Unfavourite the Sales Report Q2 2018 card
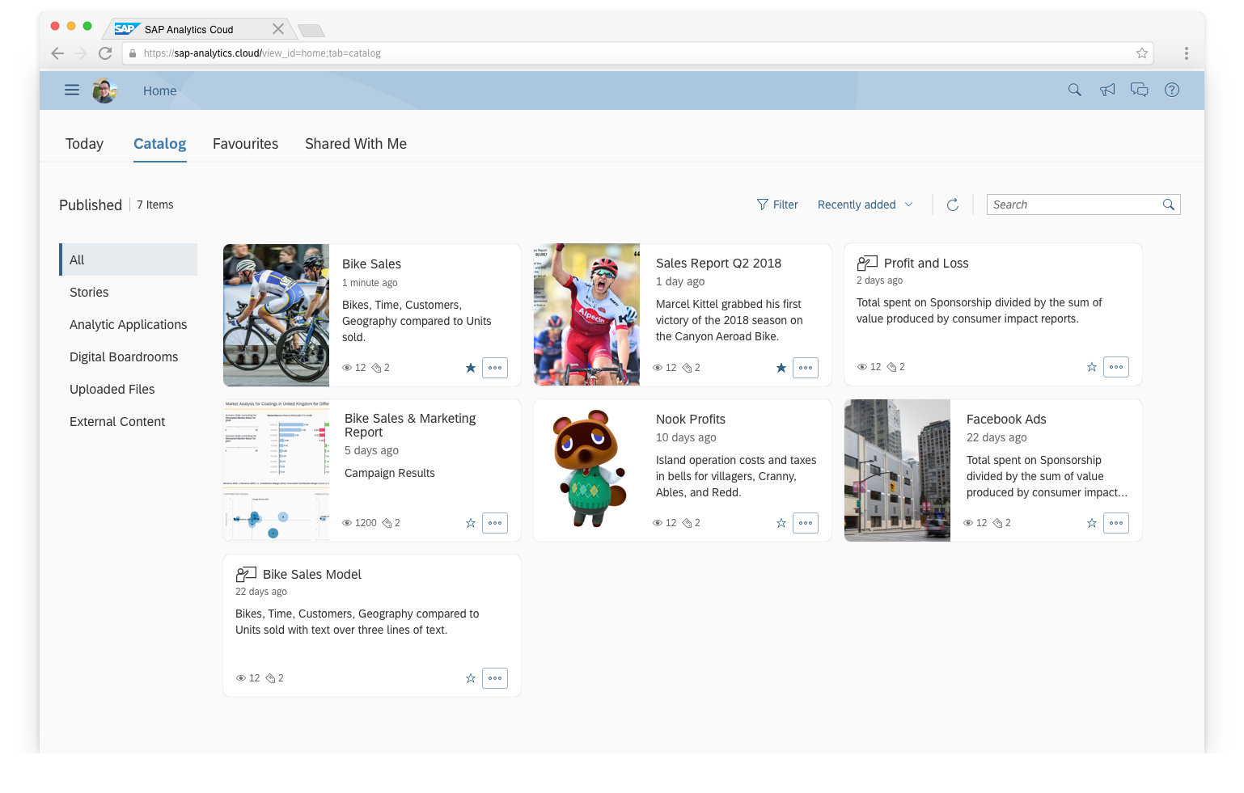 click(781, 368)
